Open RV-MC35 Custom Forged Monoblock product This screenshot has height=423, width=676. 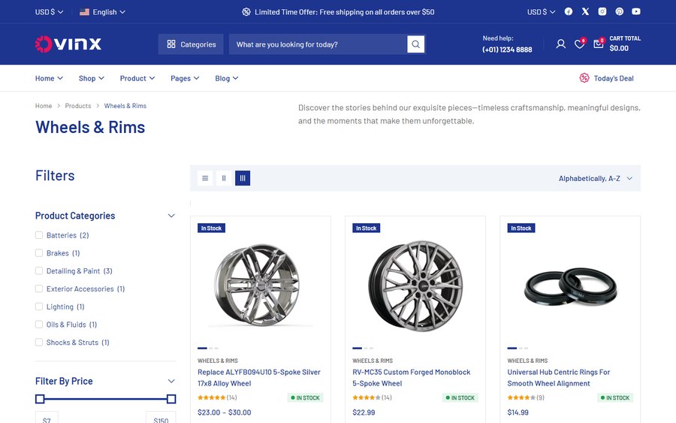[x=412, y=378]
